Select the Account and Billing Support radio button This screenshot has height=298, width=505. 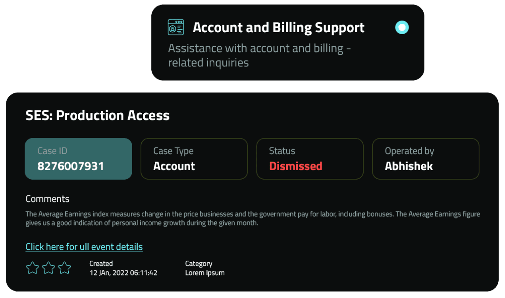click(402, 27)
